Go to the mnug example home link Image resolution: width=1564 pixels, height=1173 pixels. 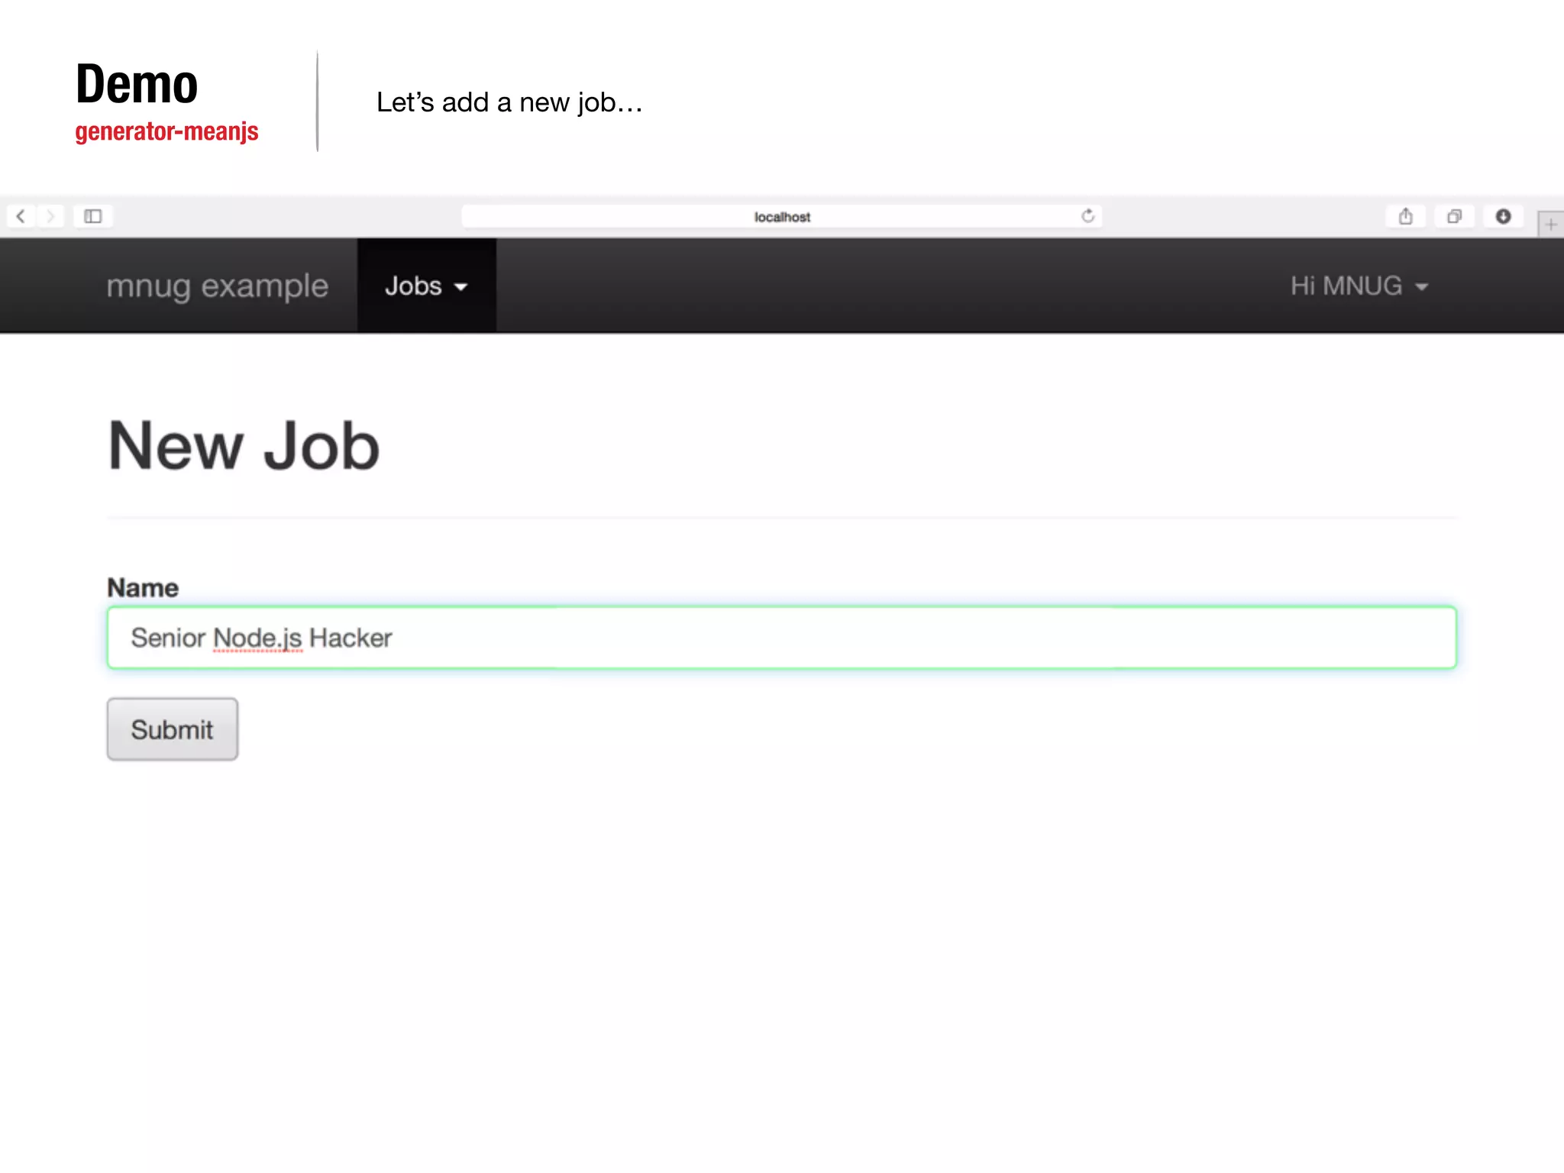218,286
